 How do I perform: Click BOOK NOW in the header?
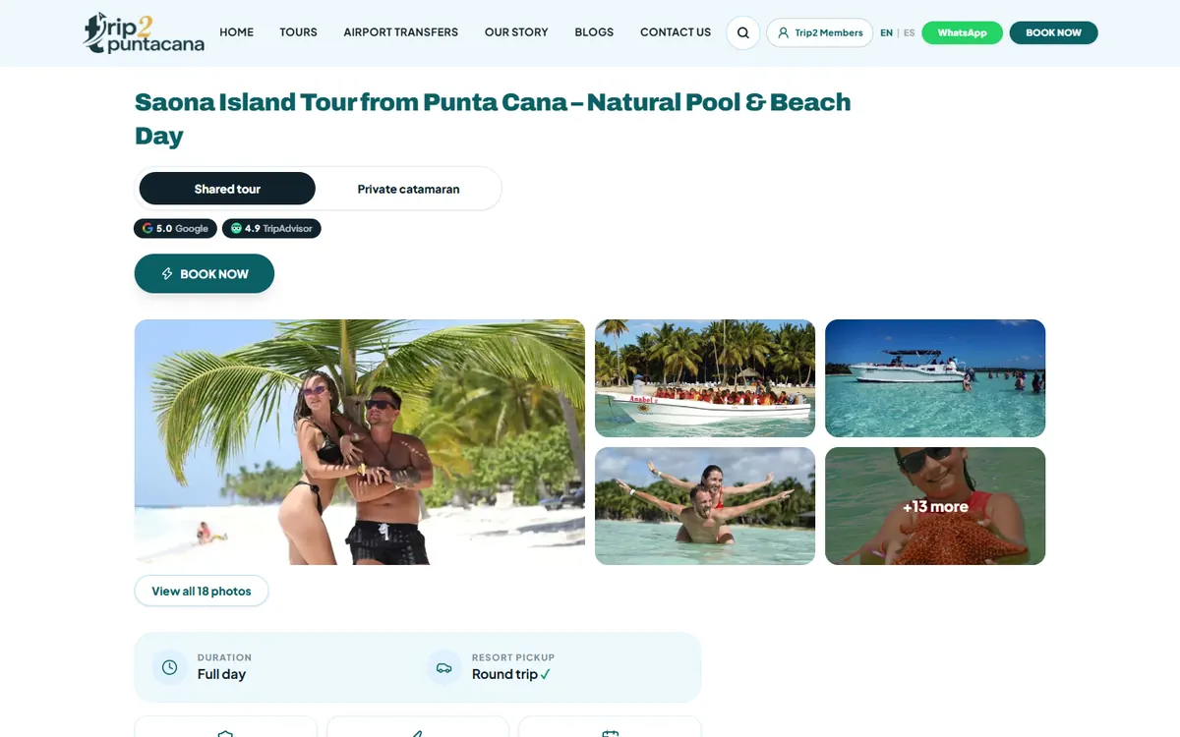point(1053,32)
